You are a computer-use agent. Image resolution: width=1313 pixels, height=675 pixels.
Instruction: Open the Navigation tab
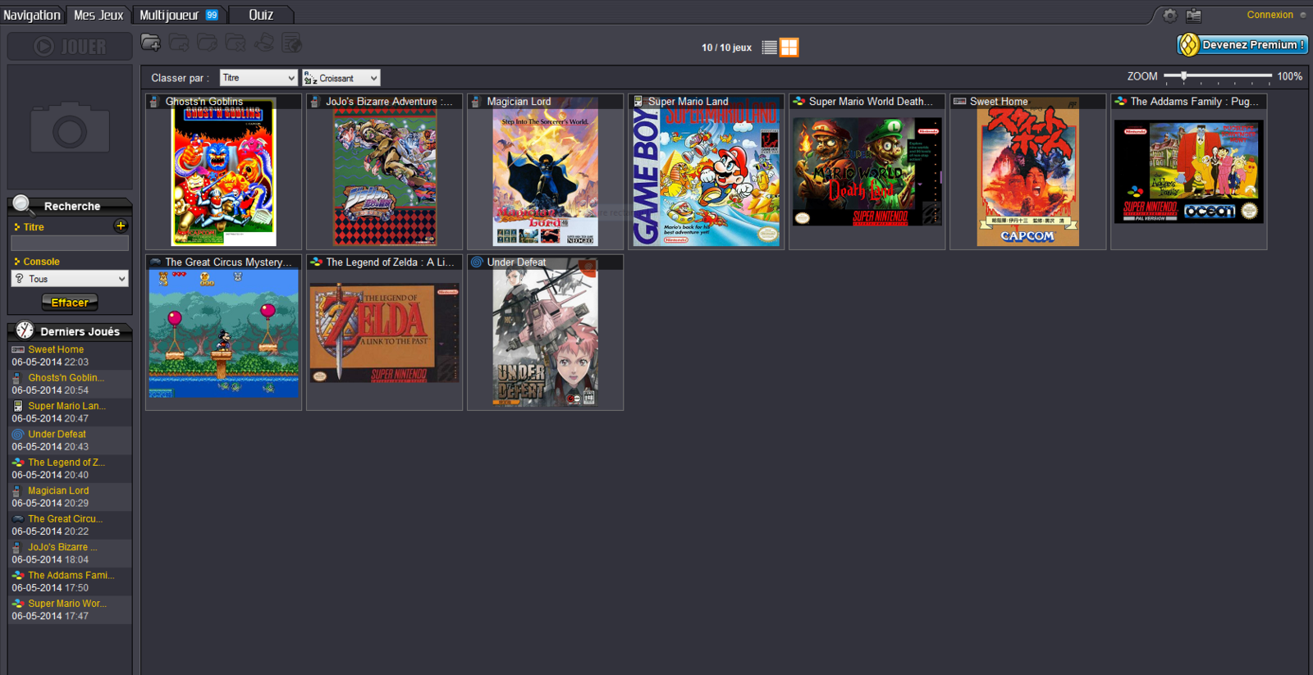pyautogui.click(x=32, y=15)
